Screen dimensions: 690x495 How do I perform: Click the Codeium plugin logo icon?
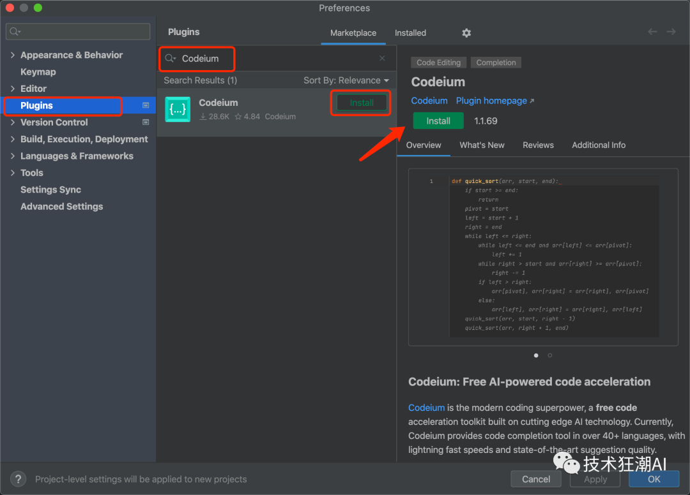point(178,109)
